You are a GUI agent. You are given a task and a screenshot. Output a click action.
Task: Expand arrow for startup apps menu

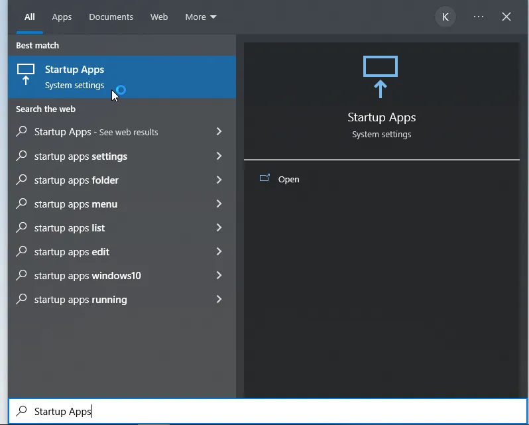[x=219, y=204]
